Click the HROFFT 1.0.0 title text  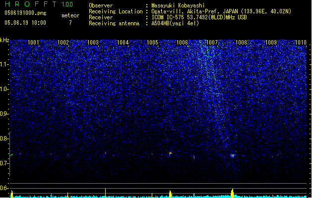(39, 4)
